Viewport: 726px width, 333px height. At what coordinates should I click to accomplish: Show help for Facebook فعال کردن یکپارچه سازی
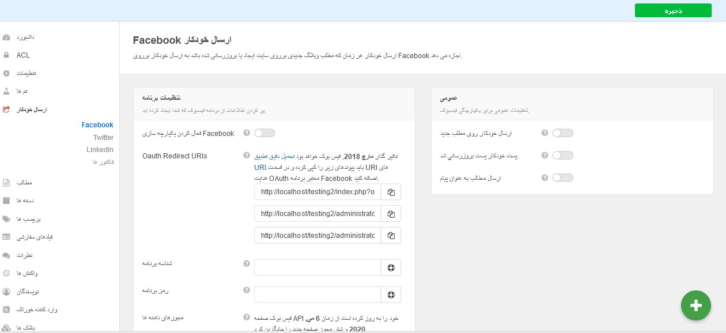click(247, 133)
